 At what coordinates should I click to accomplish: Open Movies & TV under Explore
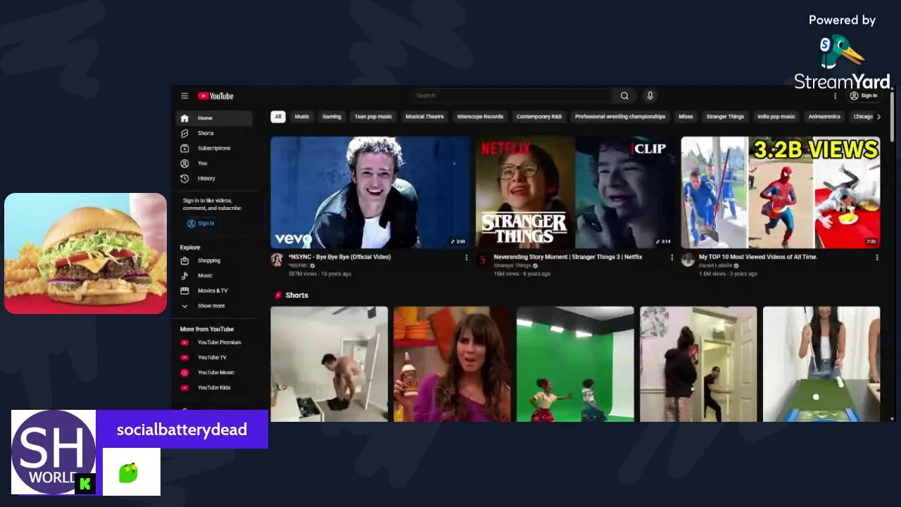click(x=214, y=291)
